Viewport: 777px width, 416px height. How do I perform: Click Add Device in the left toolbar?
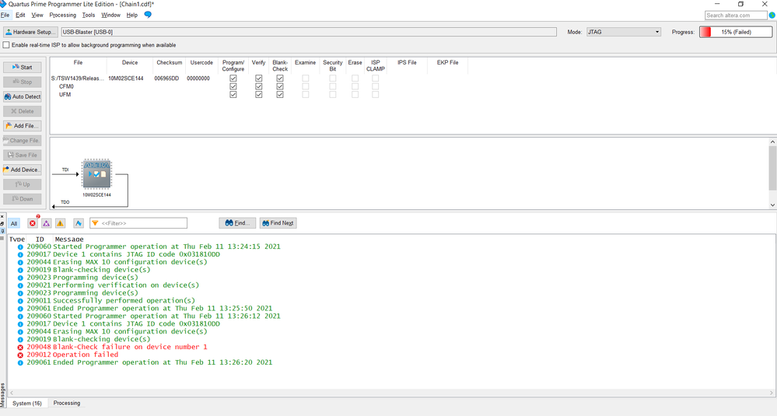(x=22, y=170)
